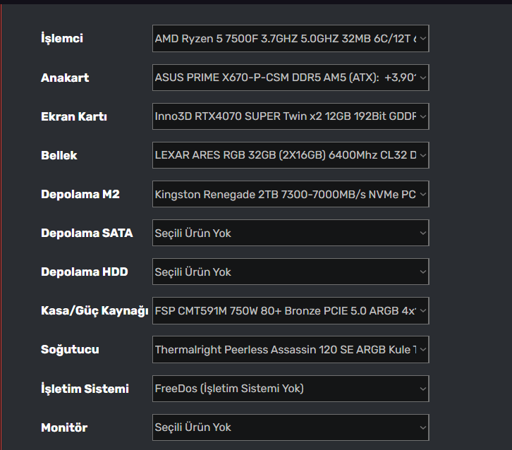Image resolution: width=512 pixels, height=450 pixels.
Task: Click the chevron arrow on Bellek dropdown
Action: coord(422,155)
